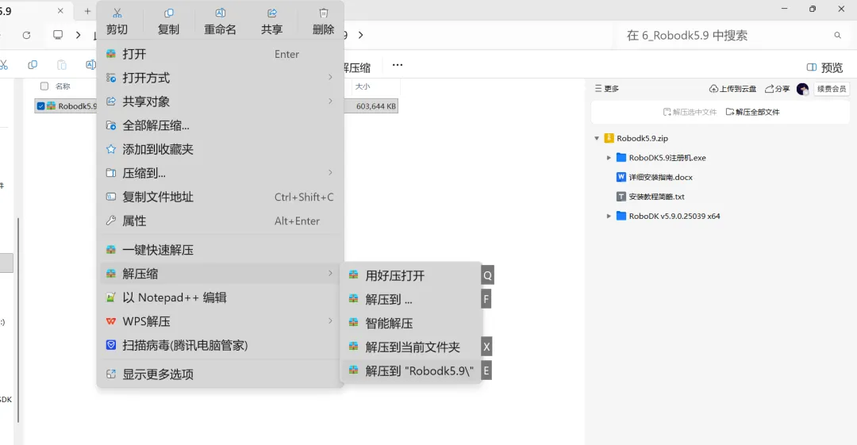Choose 解压到 "Robodk5.9\" option
The height and width of the screenshot is (445, 857).
pyautogui.click(x=411, y=370)
